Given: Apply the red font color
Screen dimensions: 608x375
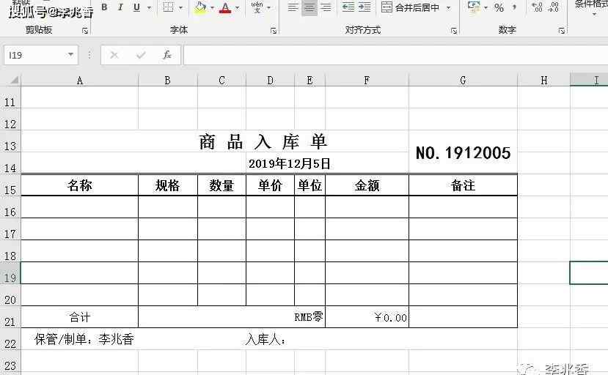Looking at the screenshot, I should 225,7.
